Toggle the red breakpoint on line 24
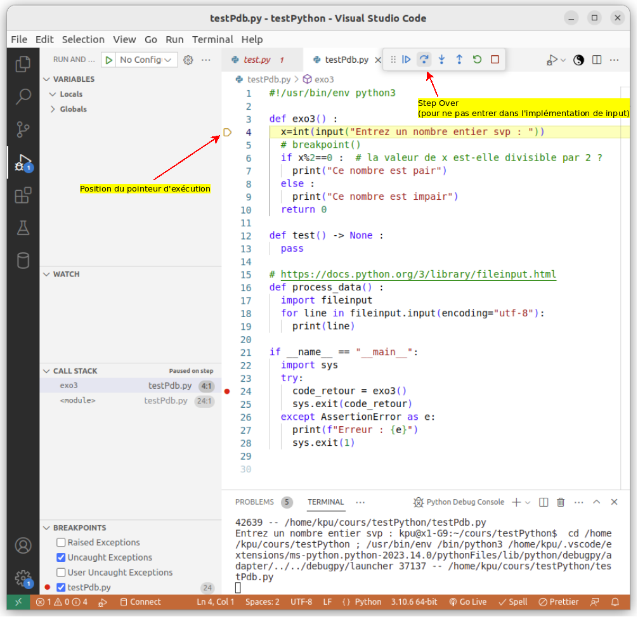638x617 pixels. point(228,392)
